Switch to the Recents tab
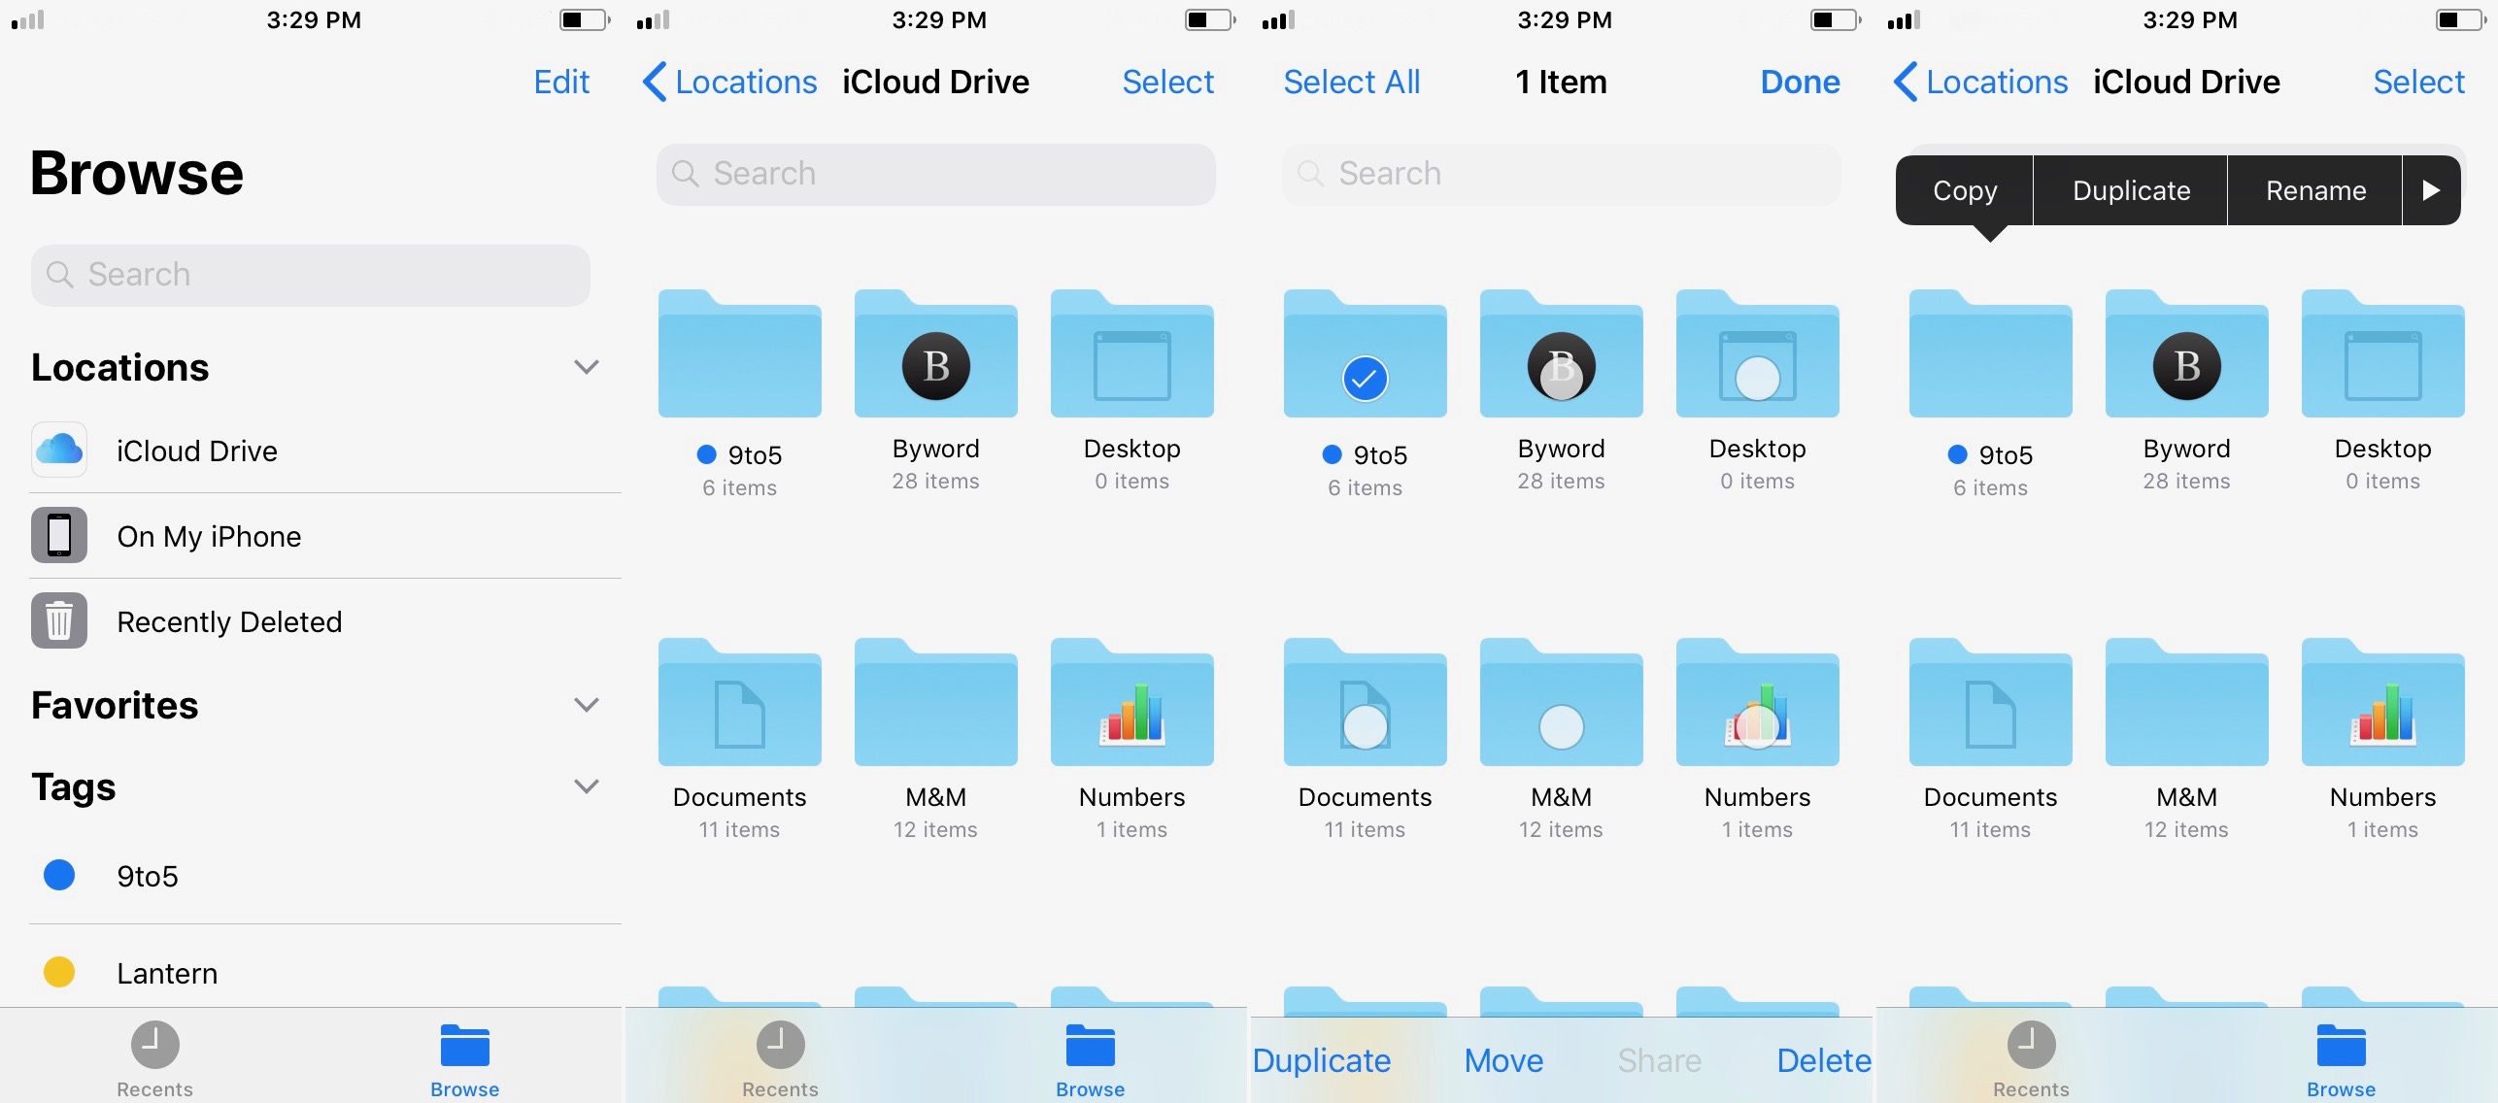2498x1103 pixels. 780,1058
